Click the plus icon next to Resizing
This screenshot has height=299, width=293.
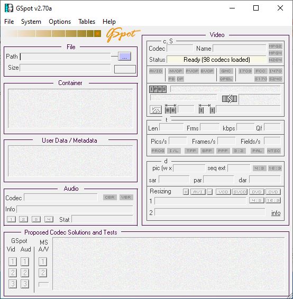coord(186,192)
